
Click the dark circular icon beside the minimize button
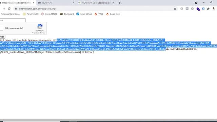tap(196, 3)
